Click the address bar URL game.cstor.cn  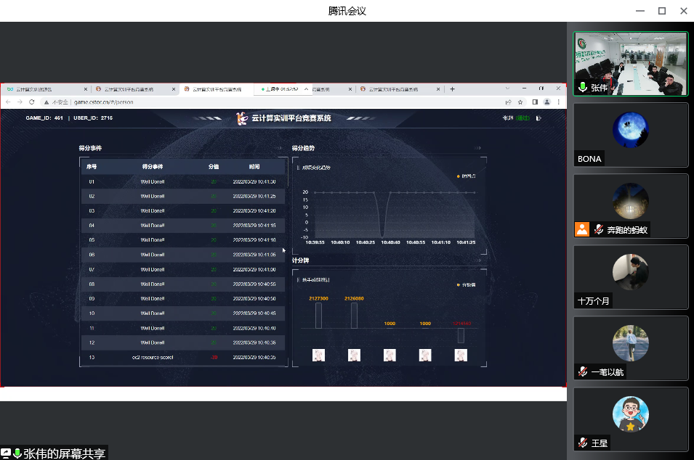pyautogui.click(x=103, y=102)
